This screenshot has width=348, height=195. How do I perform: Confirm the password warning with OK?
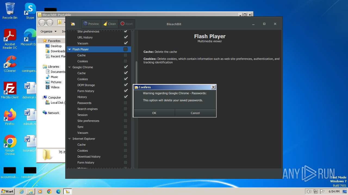click(154, 113)
